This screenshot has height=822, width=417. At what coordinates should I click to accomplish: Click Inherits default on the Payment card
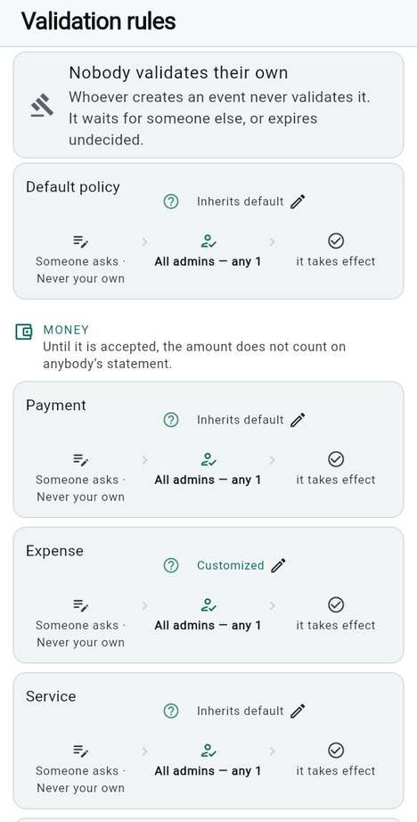[x=240, y=420]
